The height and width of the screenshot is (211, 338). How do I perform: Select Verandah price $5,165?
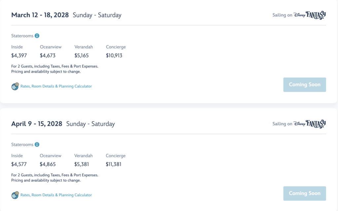(x=82, y=56)
